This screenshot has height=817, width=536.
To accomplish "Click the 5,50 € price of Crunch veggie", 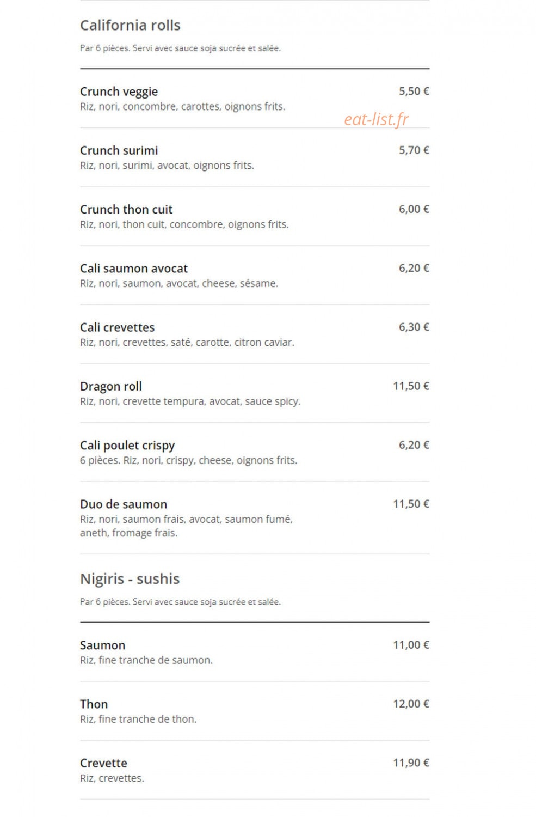I will tap(414, 92).
